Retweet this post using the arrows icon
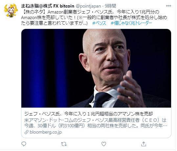The height and width of the screenshot is (151, 177). [x=64, y=145]
